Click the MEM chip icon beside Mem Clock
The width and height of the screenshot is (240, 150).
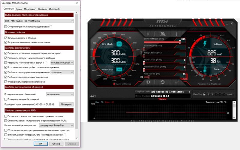click(119, 69)
